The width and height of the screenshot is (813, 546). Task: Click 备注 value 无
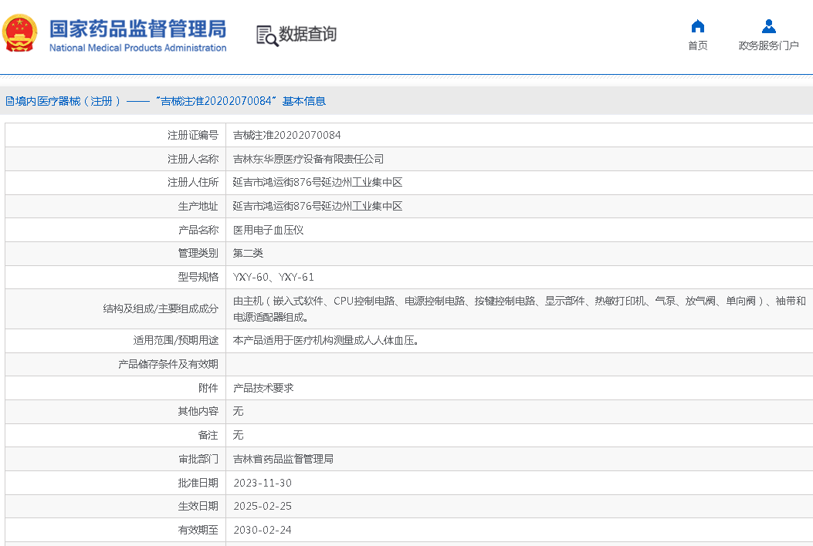click(x=238, y=435)
